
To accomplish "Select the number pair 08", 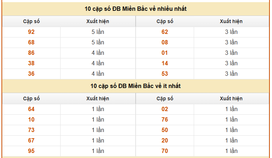I will (165, 42).
